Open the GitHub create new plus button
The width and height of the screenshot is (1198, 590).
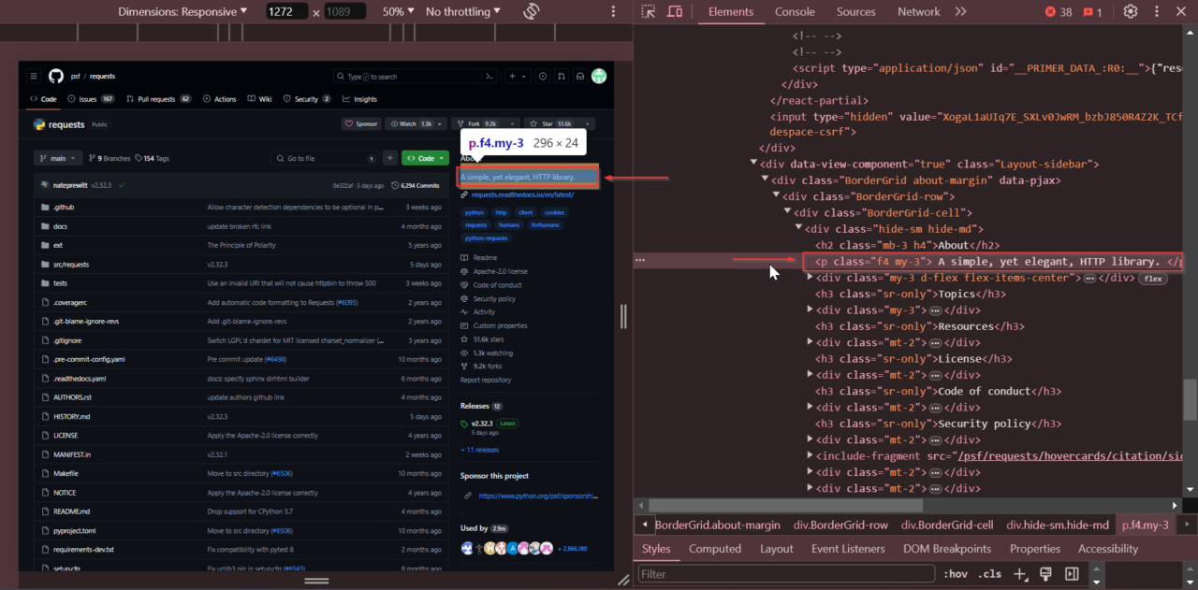click(519, 77)
